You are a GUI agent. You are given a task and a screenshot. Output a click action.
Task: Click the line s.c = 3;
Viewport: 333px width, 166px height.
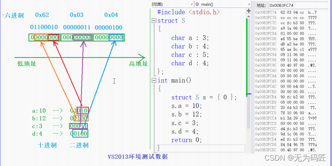[185, 123]
